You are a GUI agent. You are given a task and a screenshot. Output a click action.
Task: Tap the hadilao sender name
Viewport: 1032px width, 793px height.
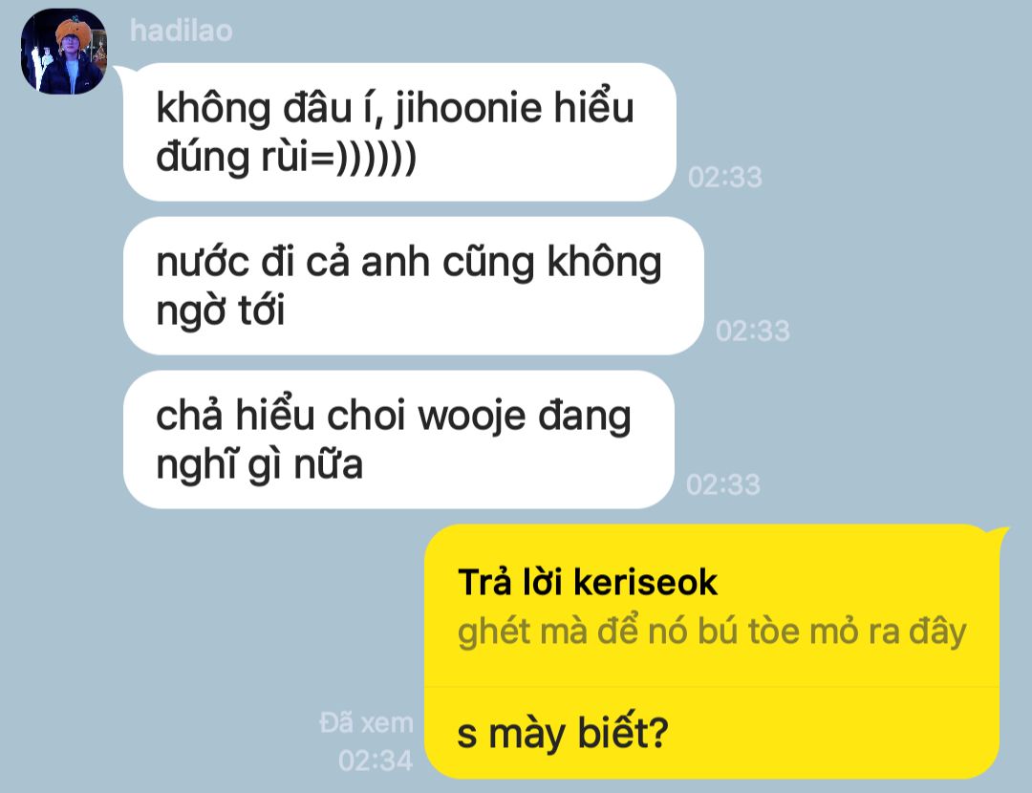point(181,31)
